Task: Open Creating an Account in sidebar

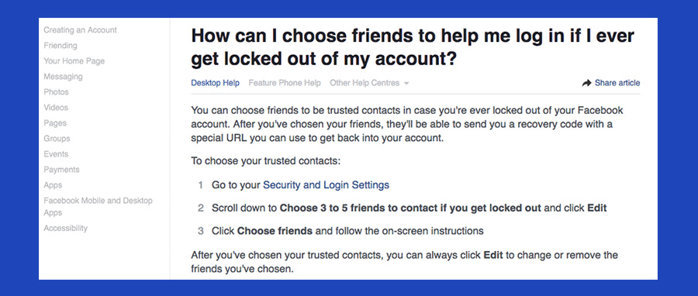Action: coord(80,30)
